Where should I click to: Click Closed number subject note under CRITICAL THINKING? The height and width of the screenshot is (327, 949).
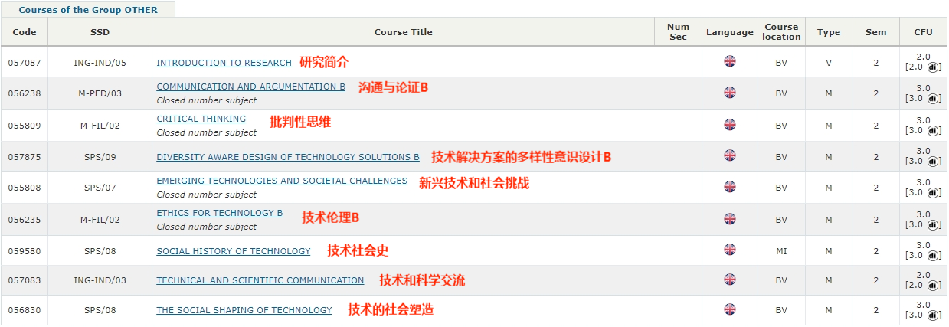click(x=207, y=132)
